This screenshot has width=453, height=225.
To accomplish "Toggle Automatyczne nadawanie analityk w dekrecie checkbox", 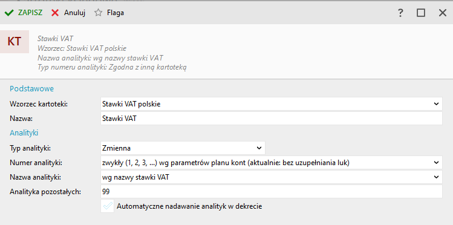I will click(x=108, y=206).
